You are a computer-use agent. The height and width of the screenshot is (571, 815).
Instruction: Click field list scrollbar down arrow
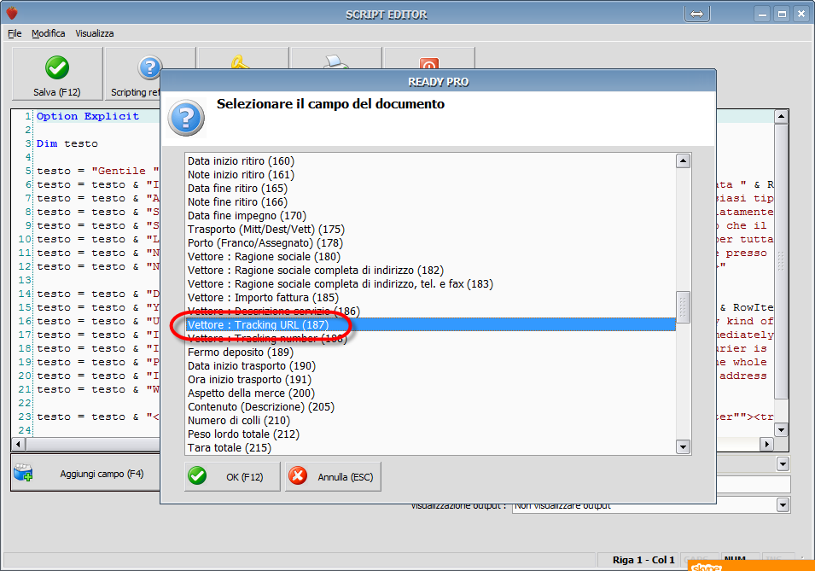[x=683, y=446]
